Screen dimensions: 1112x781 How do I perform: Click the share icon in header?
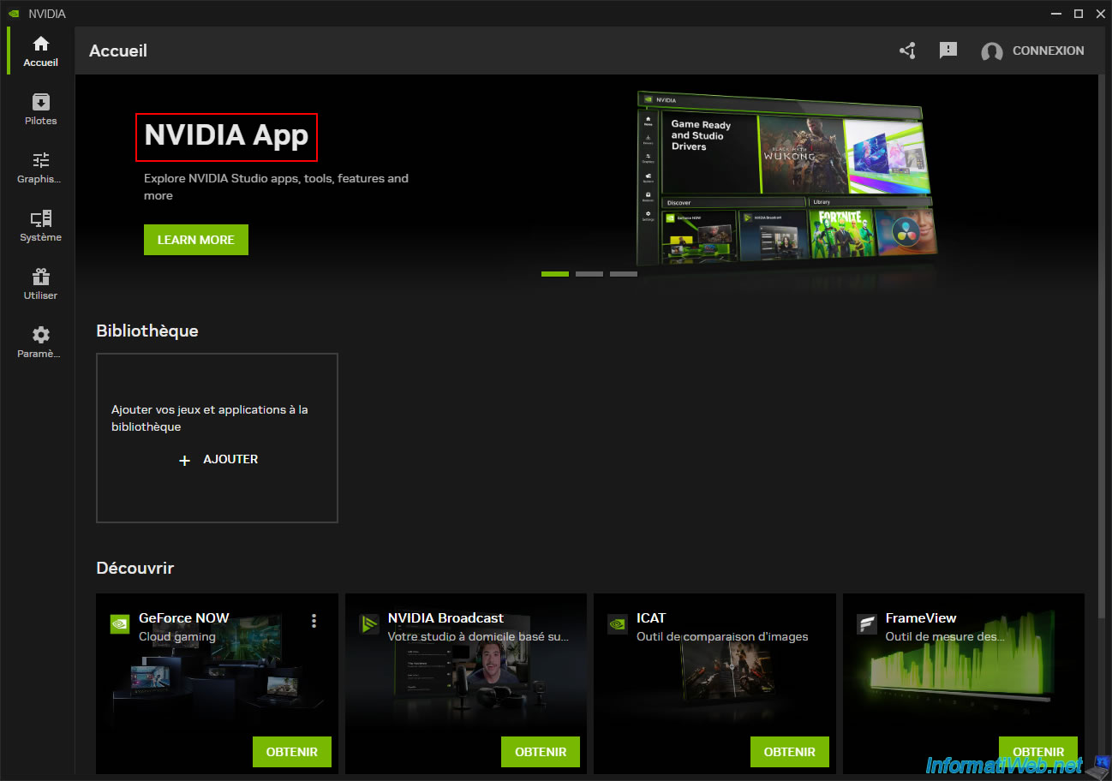pyautogui.click(x=907, y=51)
